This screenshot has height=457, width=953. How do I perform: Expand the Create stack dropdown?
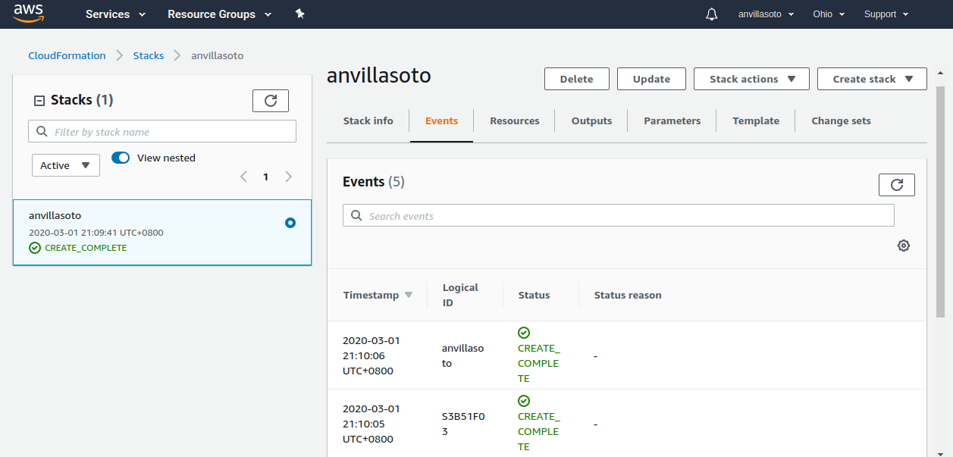pyautogui.click(x=872, y=79)
